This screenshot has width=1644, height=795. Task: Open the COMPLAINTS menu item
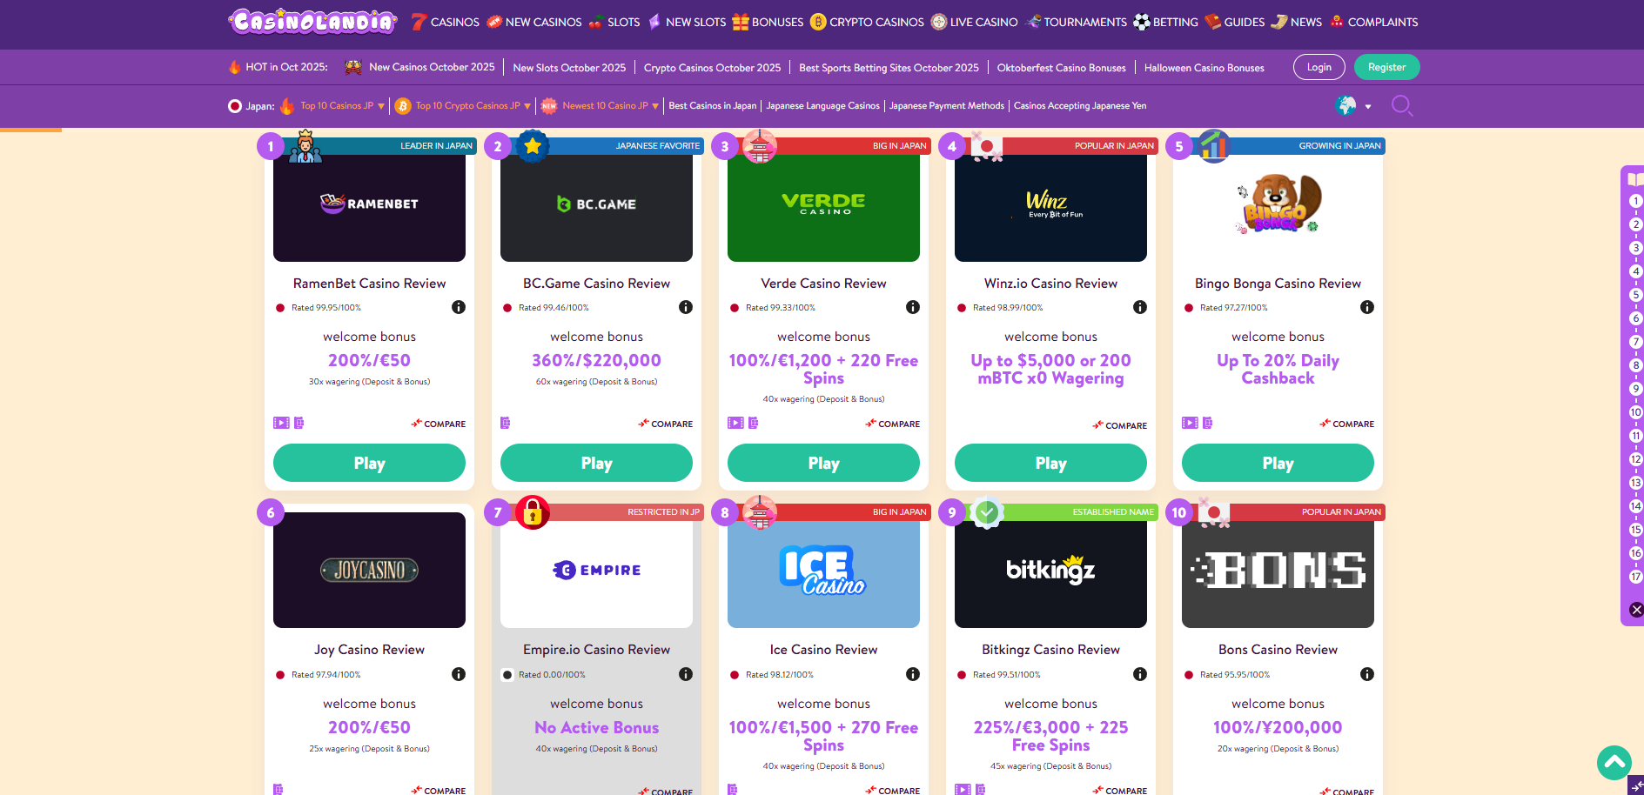coord(1373,22)
